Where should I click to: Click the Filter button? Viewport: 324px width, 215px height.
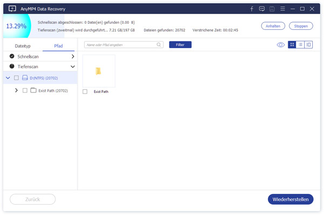(180, 45)
